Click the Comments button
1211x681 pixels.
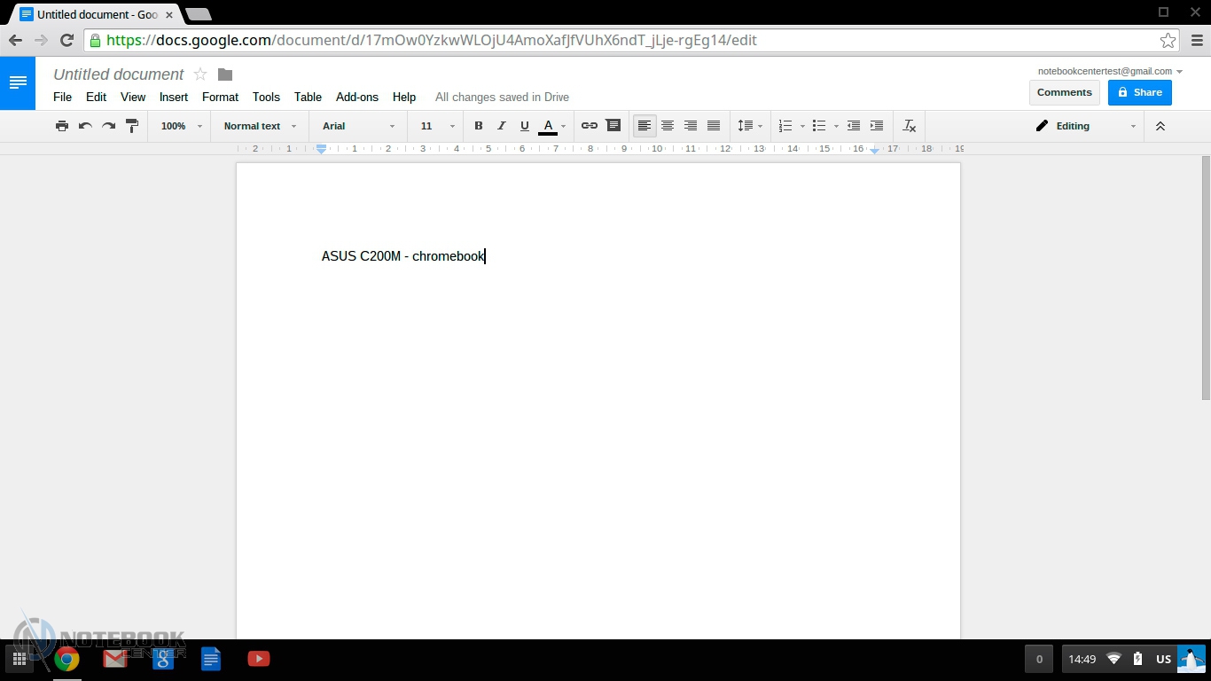point(1064,92)
